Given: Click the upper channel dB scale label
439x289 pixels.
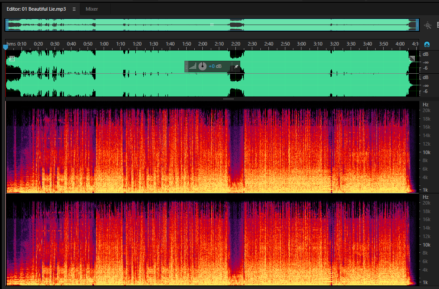Looking at the screenshot, I should pos(426,54).
